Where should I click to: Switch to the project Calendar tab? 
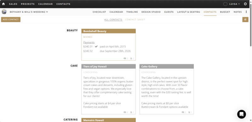pyautogui.click(x=116, y=12)
